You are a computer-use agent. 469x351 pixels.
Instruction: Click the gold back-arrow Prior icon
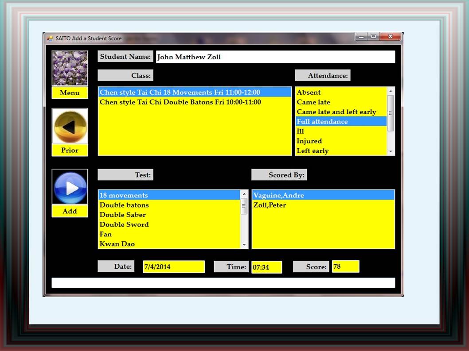(70, 126)
